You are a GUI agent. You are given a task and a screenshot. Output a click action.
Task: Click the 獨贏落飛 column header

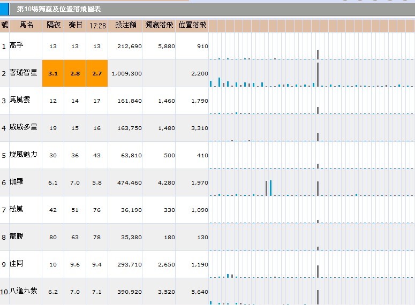coord(159,25)
